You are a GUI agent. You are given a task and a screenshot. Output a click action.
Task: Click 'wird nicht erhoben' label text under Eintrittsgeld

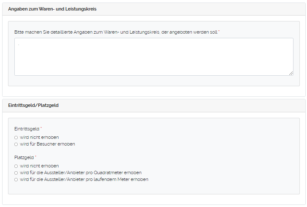click(x=39, y=138)
